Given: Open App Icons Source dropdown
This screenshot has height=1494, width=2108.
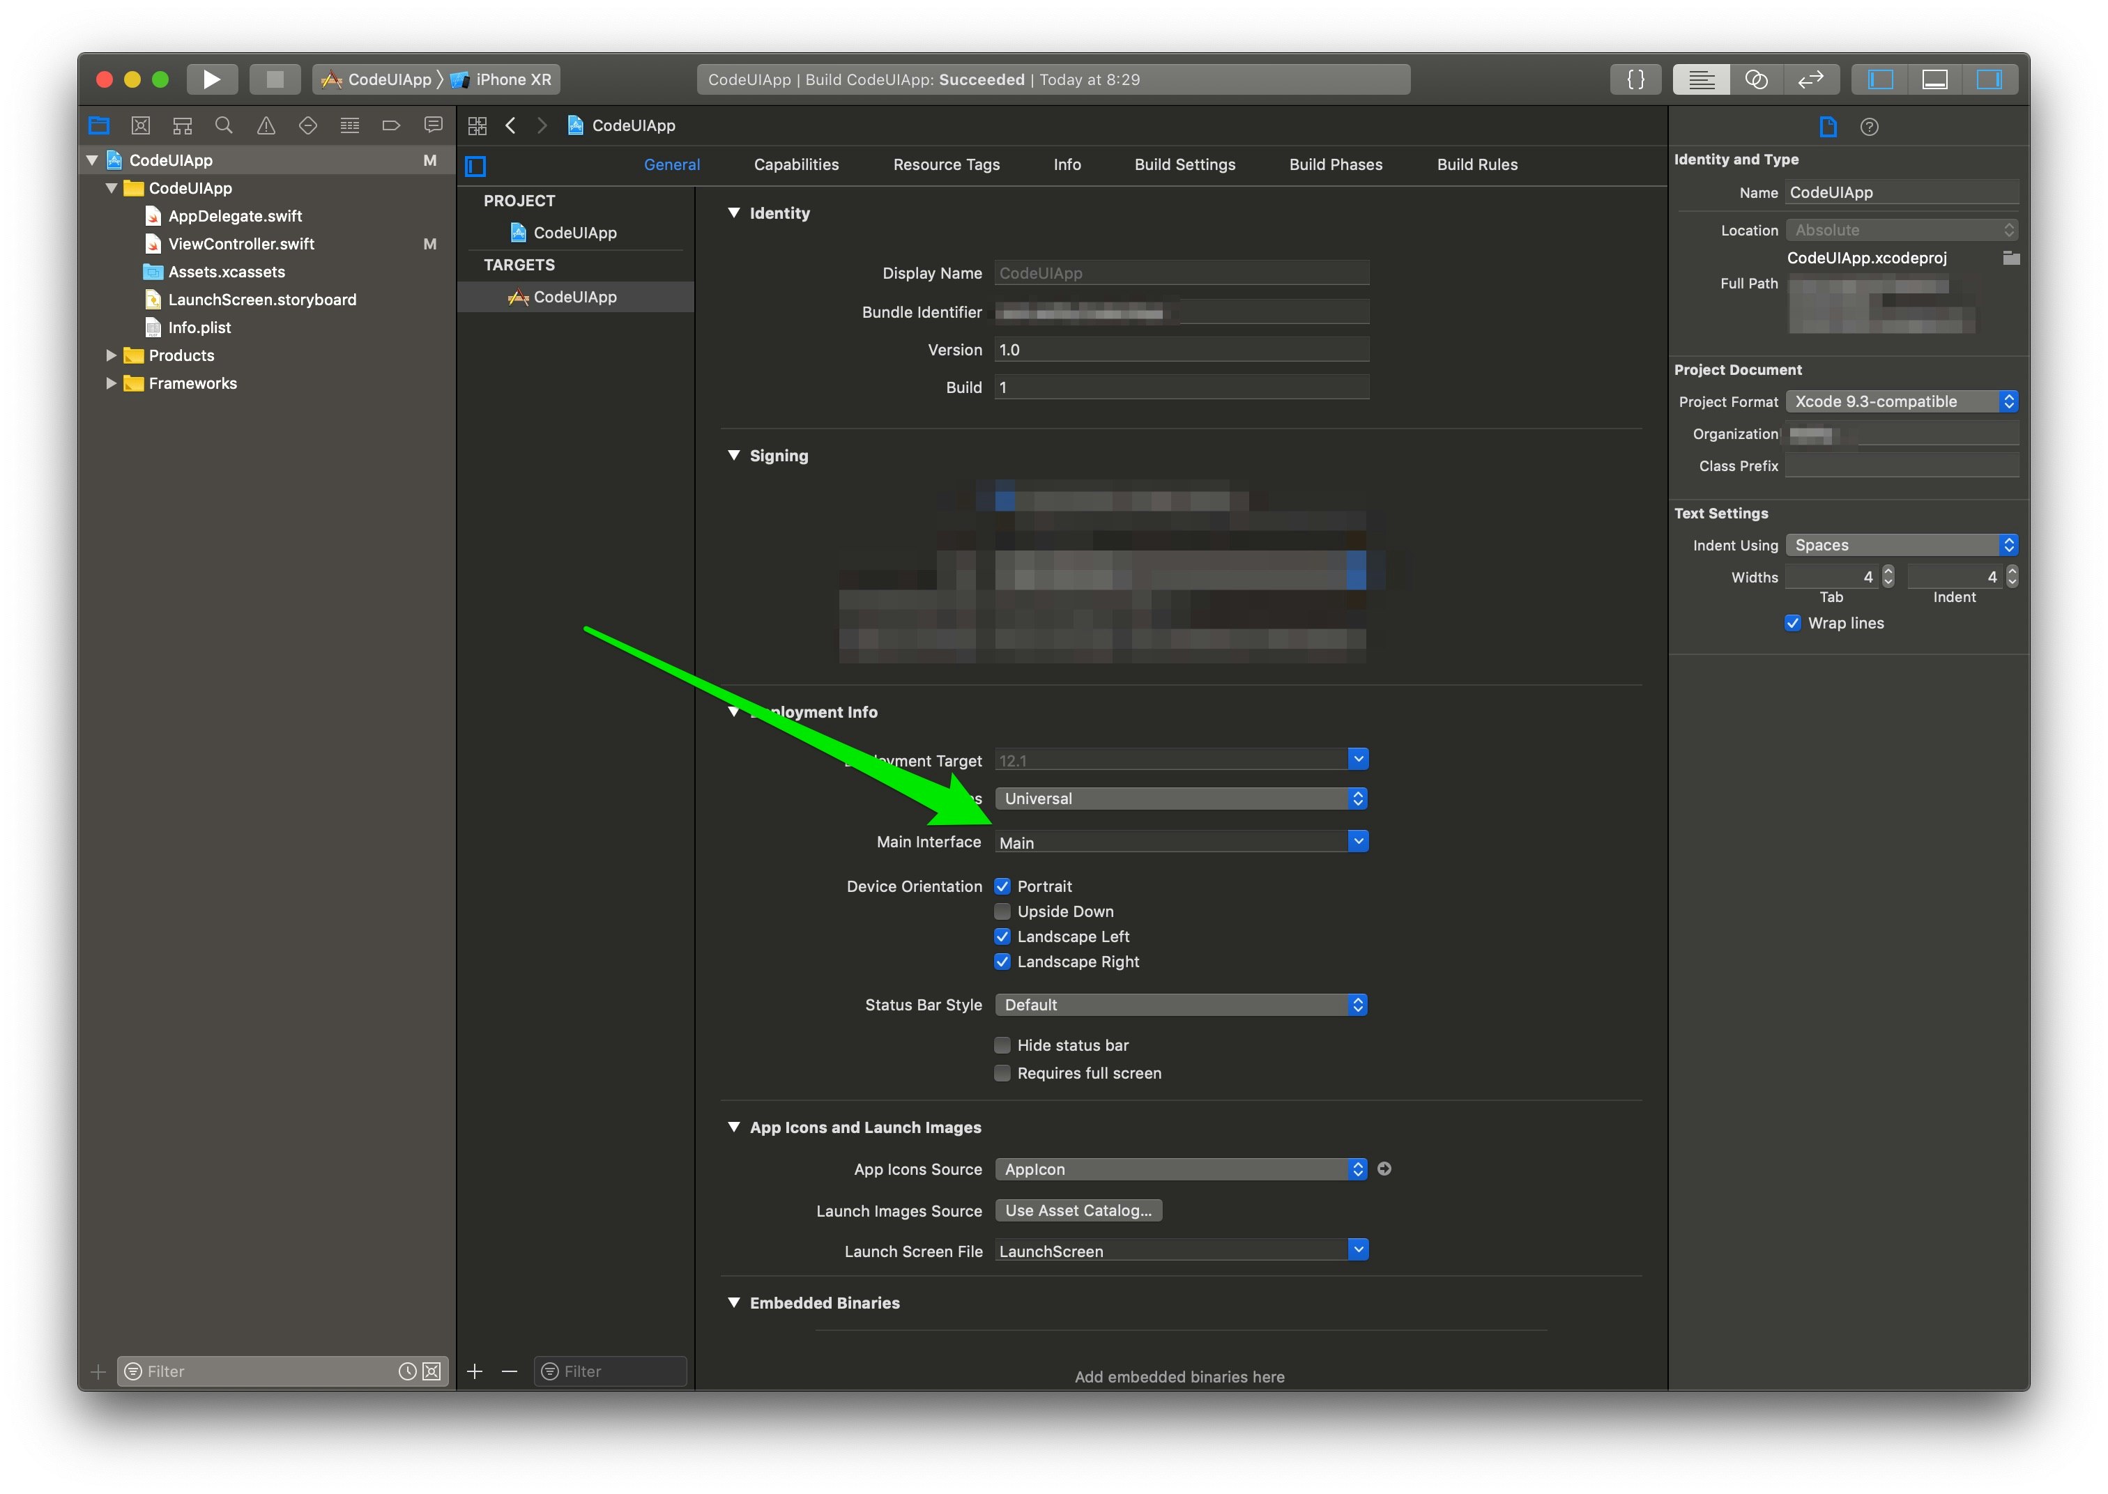Looking at the screenshot, I should (1180, 1169).
